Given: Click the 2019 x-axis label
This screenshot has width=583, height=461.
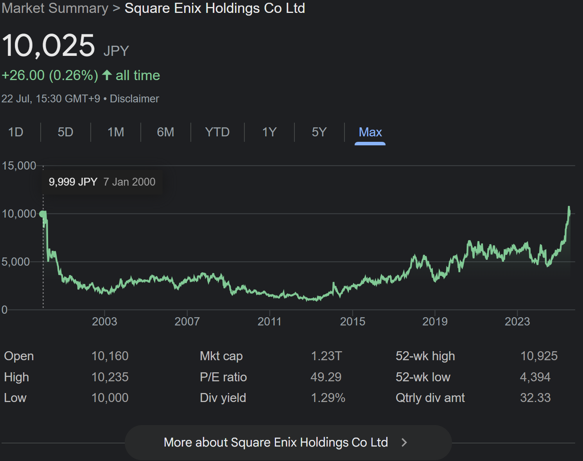Looking at the screenshot, I should (x=435, y=322).
